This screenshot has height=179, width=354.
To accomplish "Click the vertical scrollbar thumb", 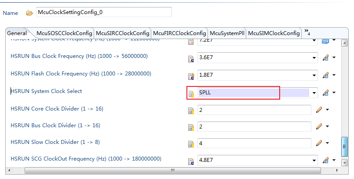I will click(344, 147).
